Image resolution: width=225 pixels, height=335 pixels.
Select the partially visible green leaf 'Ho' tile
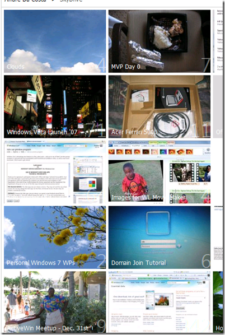coord(218,302)
